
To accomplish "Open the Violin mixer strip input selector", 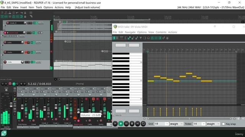I will click(101, 89).
